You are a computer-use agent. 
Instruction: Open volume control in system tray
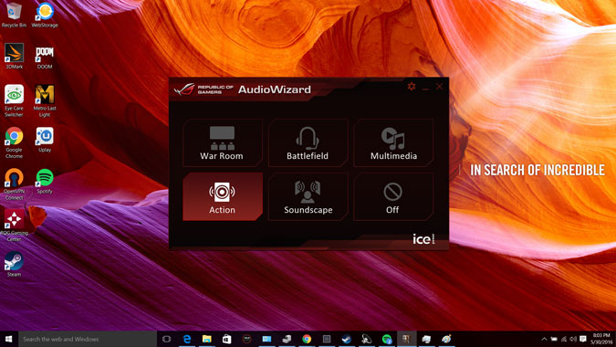573,339
